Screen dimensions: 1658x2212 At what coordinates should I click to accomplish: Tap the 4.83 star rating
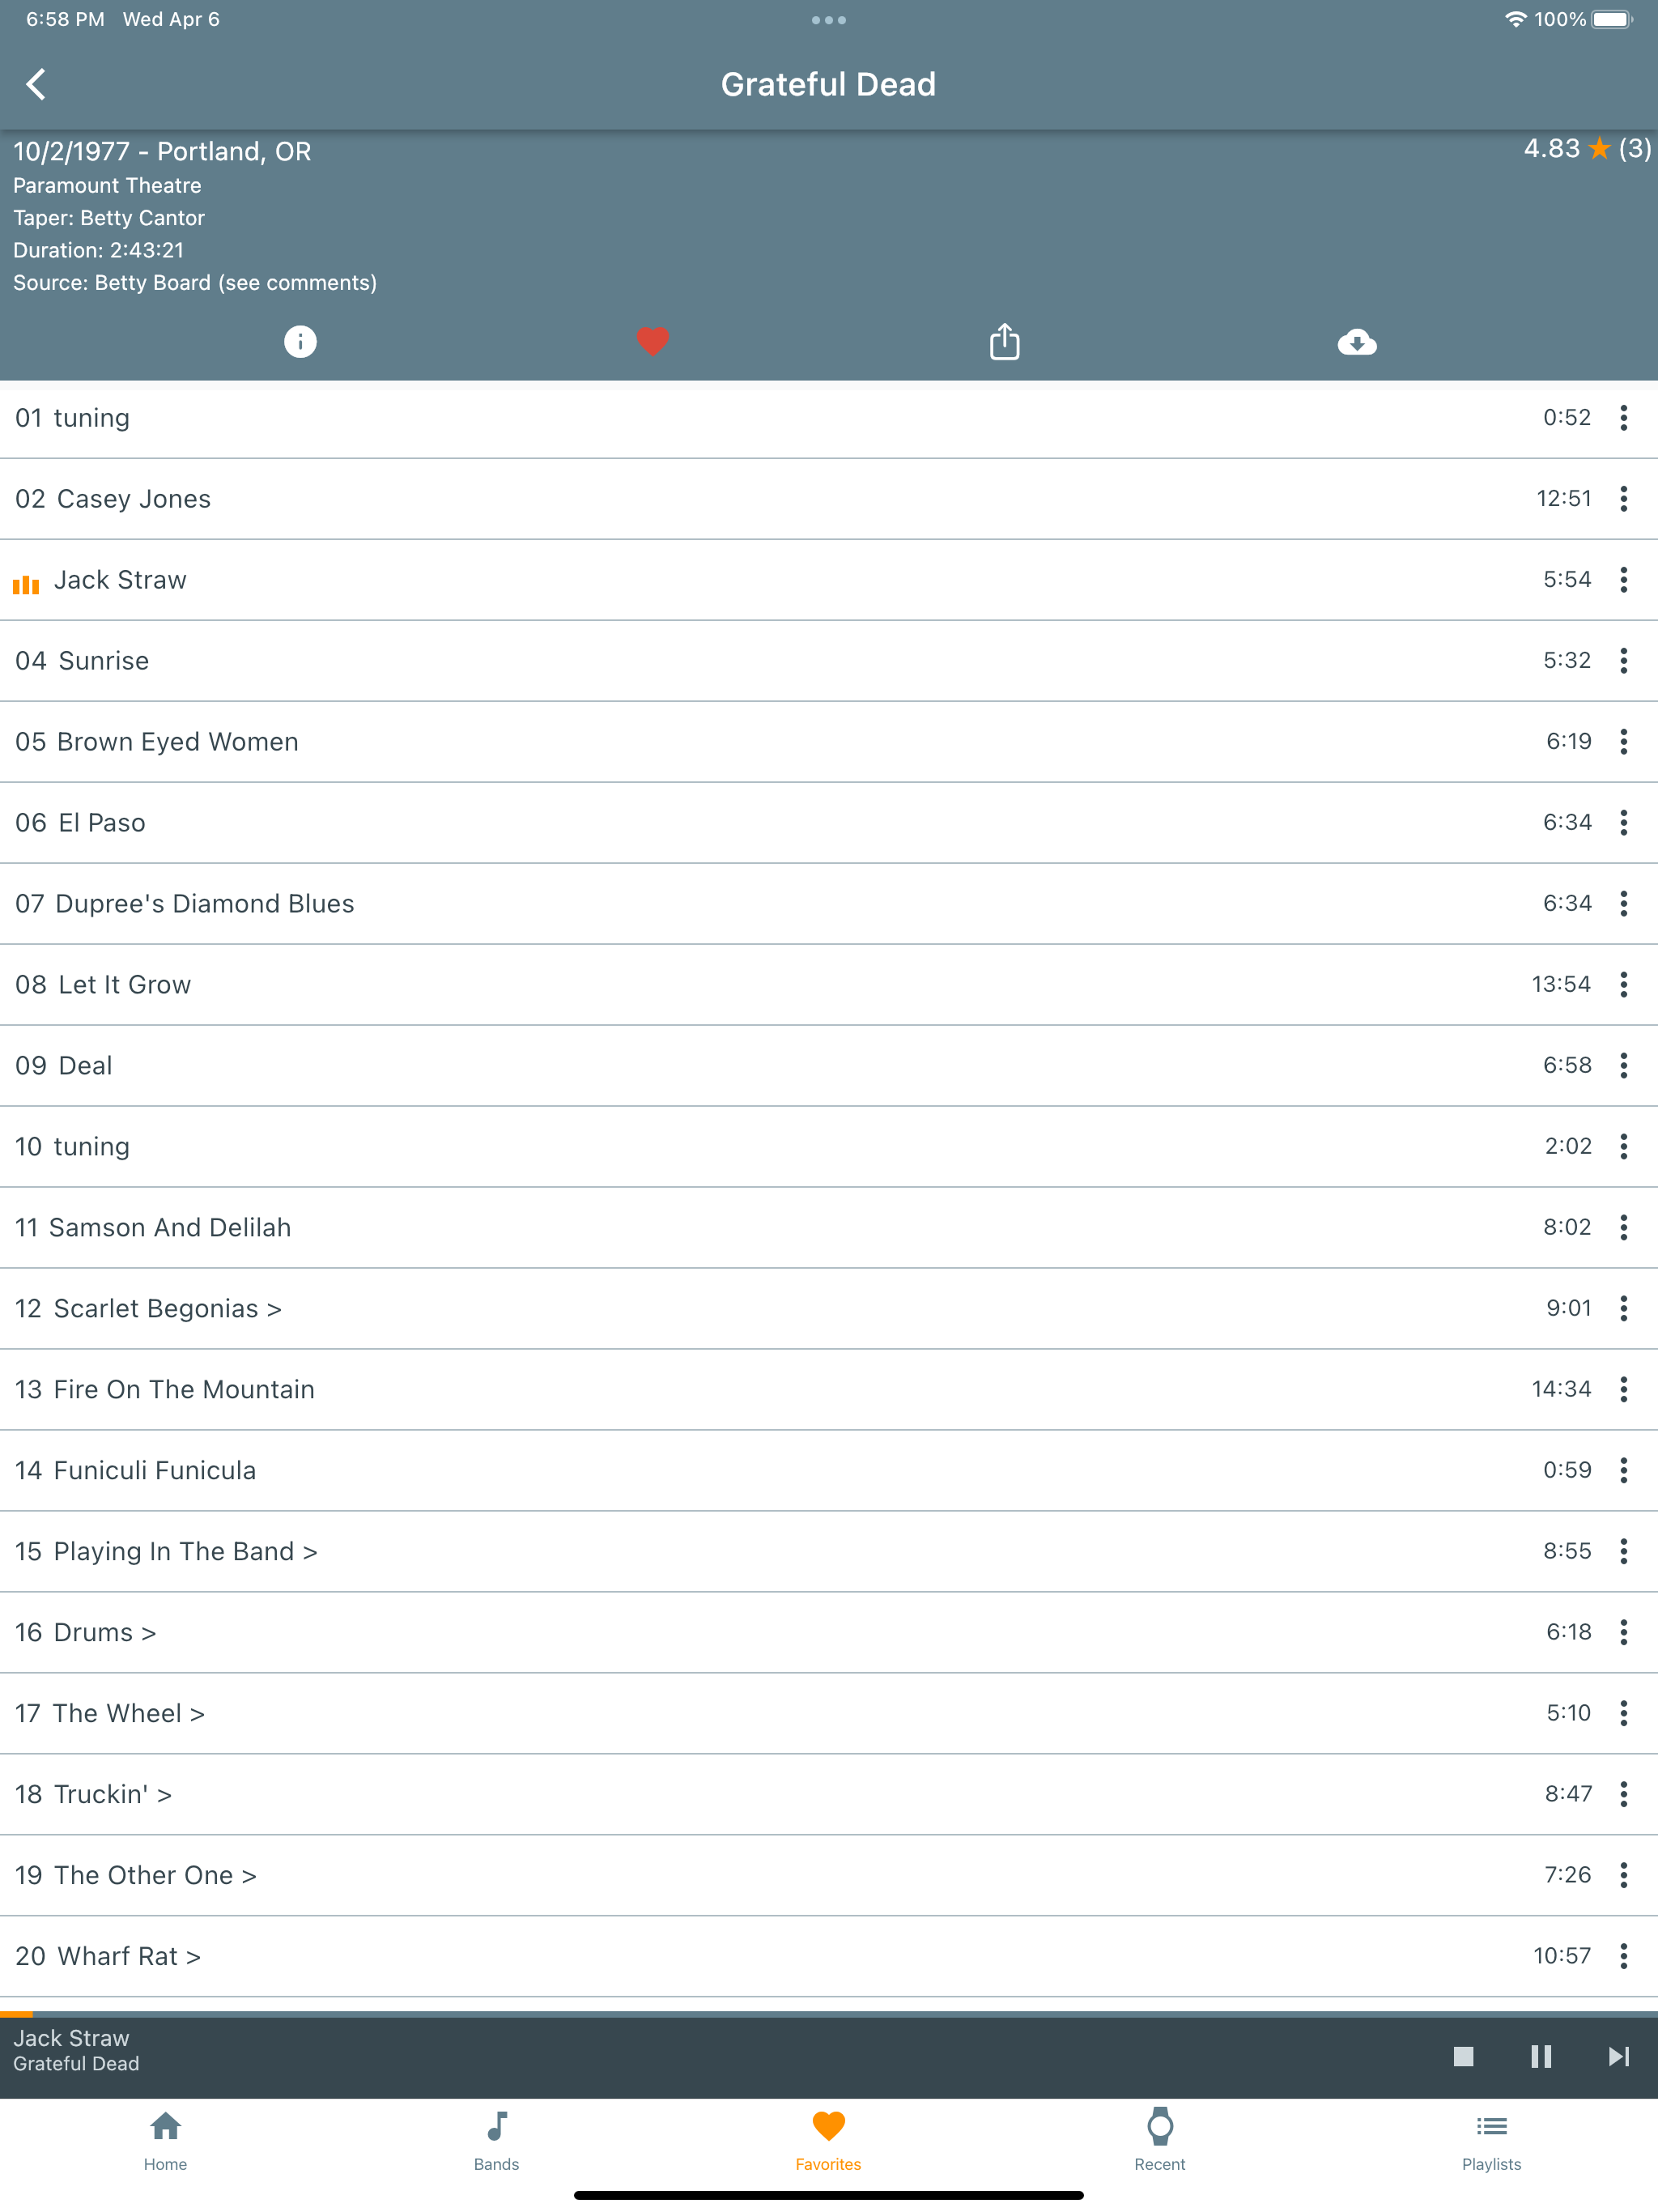click(x=1586, y=149)
